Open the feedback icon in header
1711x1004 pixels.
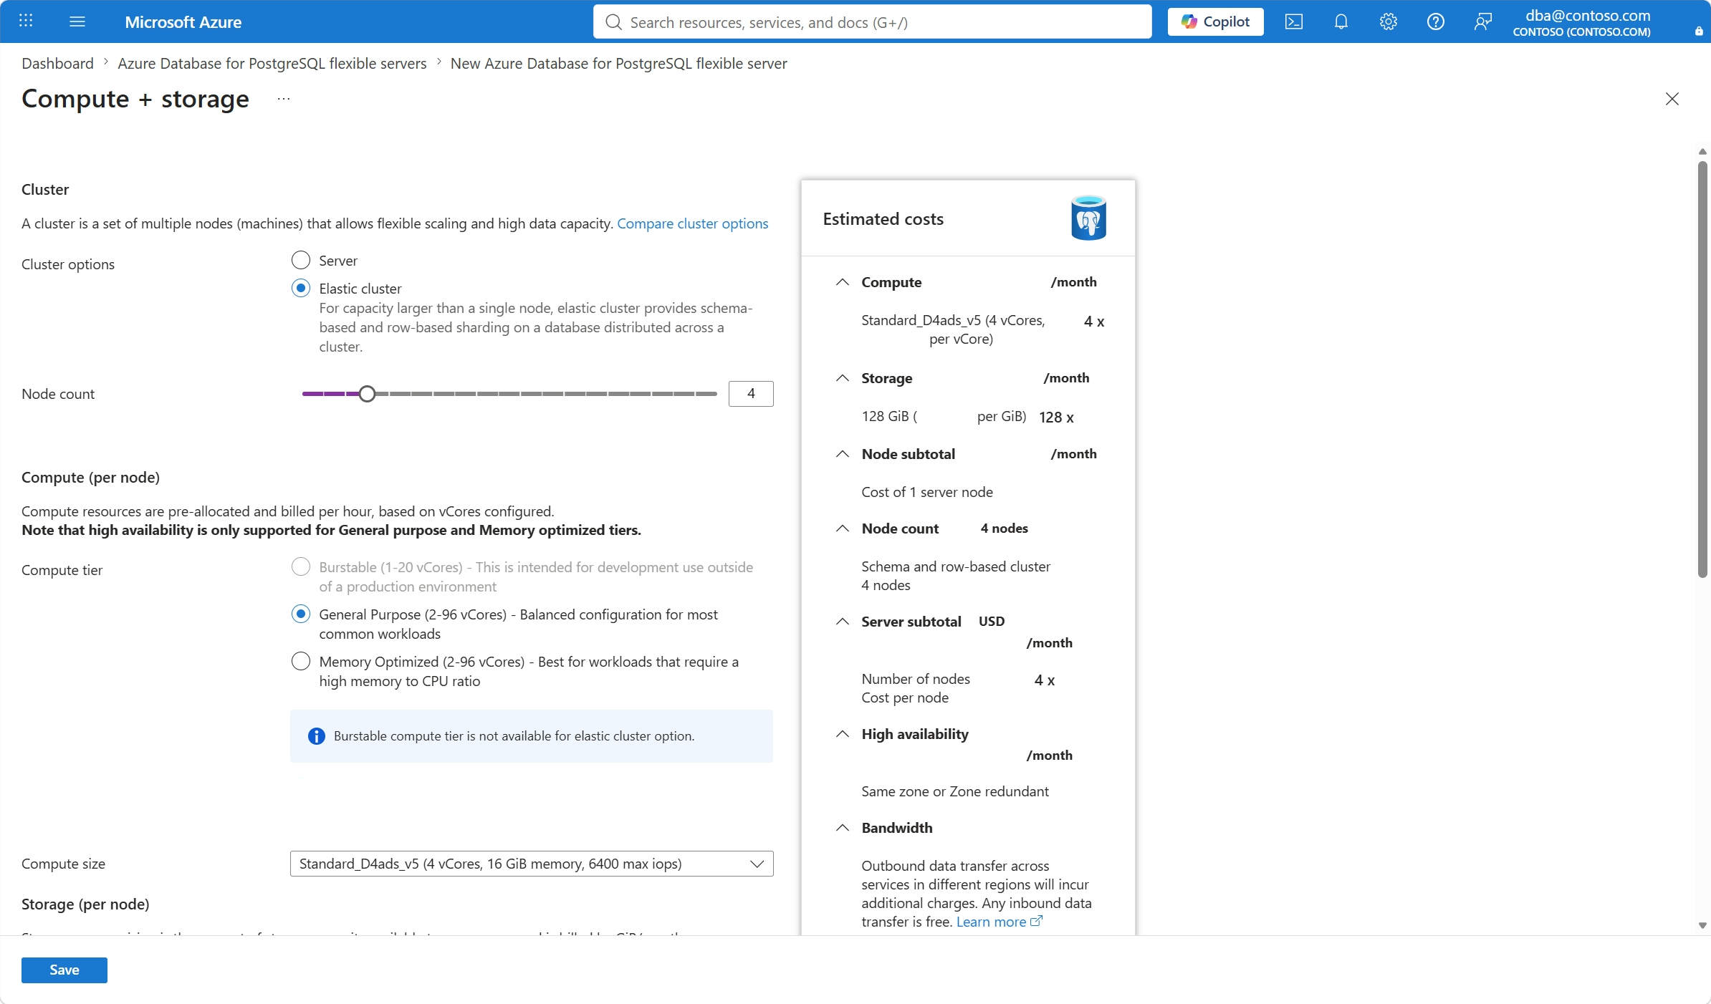pos(1483,21)
